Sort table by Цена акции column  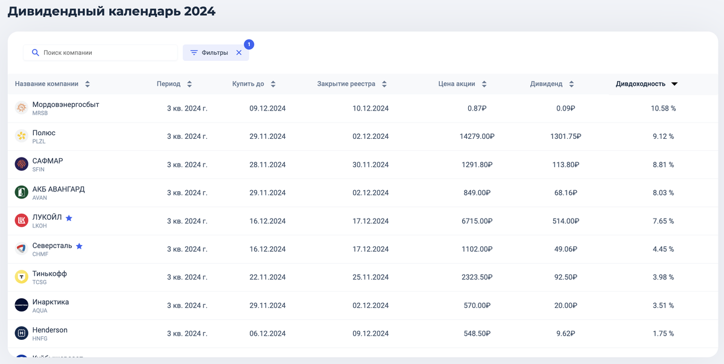(484, 84)
